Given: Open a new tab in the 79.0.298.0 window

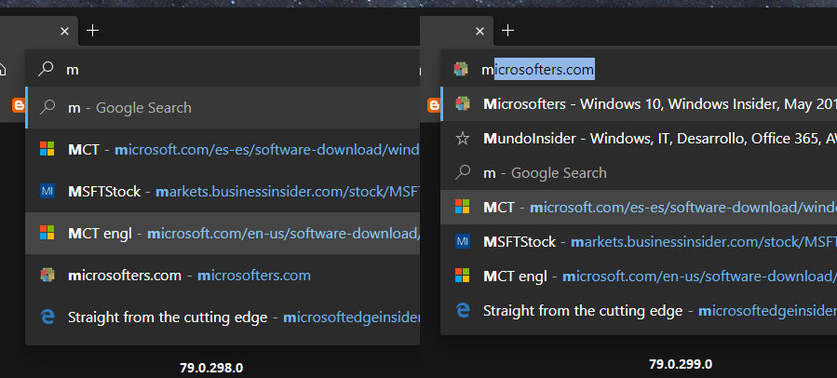Looking at the screenshot, I should coord(93,31).
